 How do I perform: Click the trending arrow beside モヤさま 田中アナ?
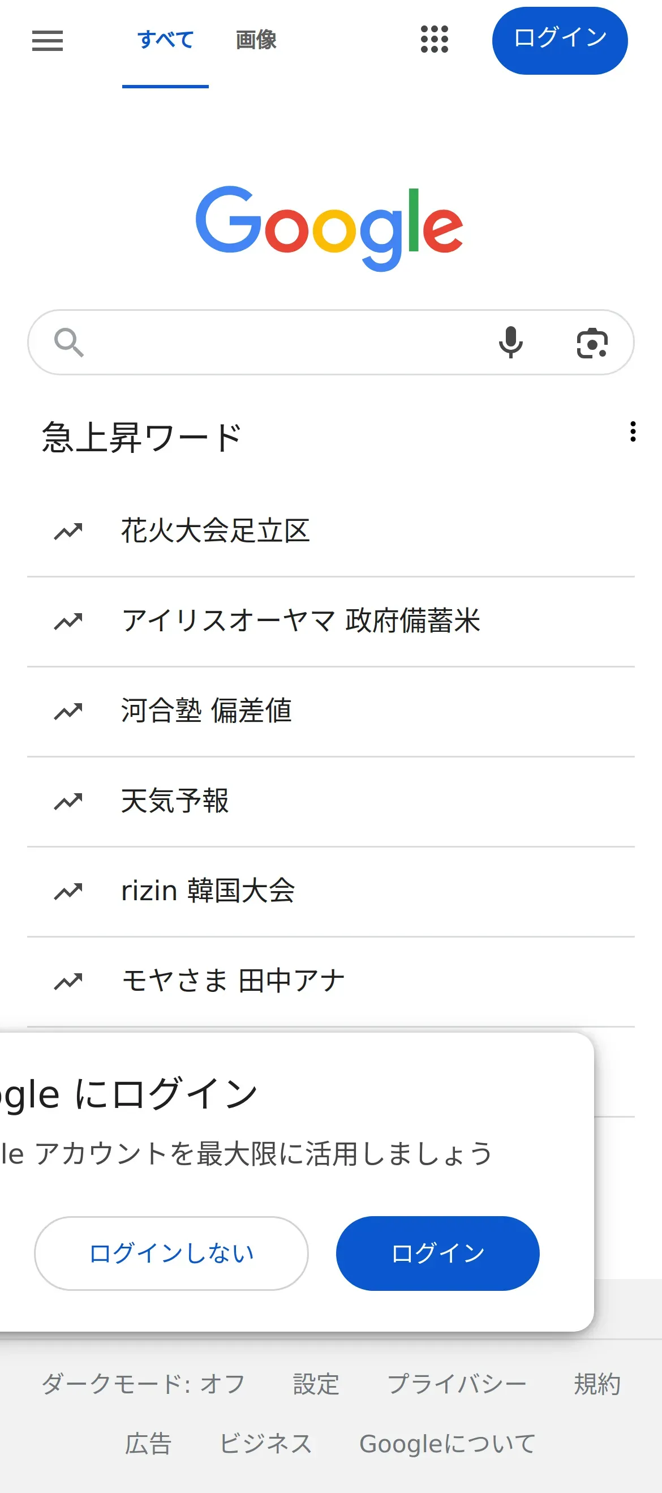pyautogui.click(x=68, y=981)
